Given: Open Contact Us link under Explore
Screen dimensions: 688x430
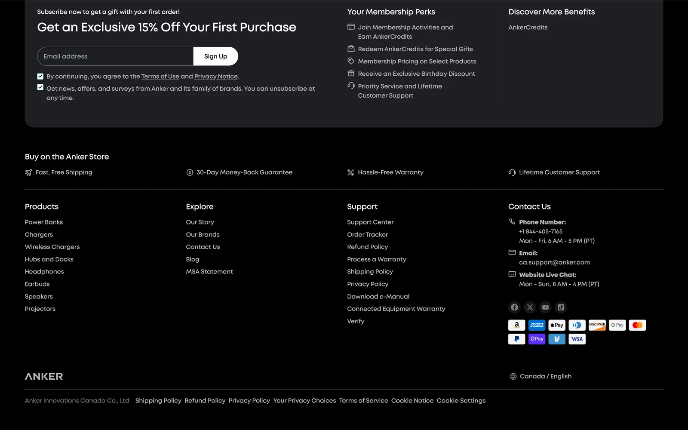Looking at the screenshot, I should click(203, 247).
